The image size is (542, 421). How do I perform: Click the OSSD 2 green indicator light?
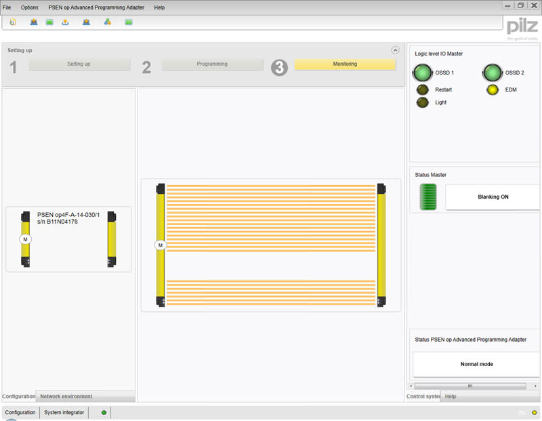(x=493, y=73)
